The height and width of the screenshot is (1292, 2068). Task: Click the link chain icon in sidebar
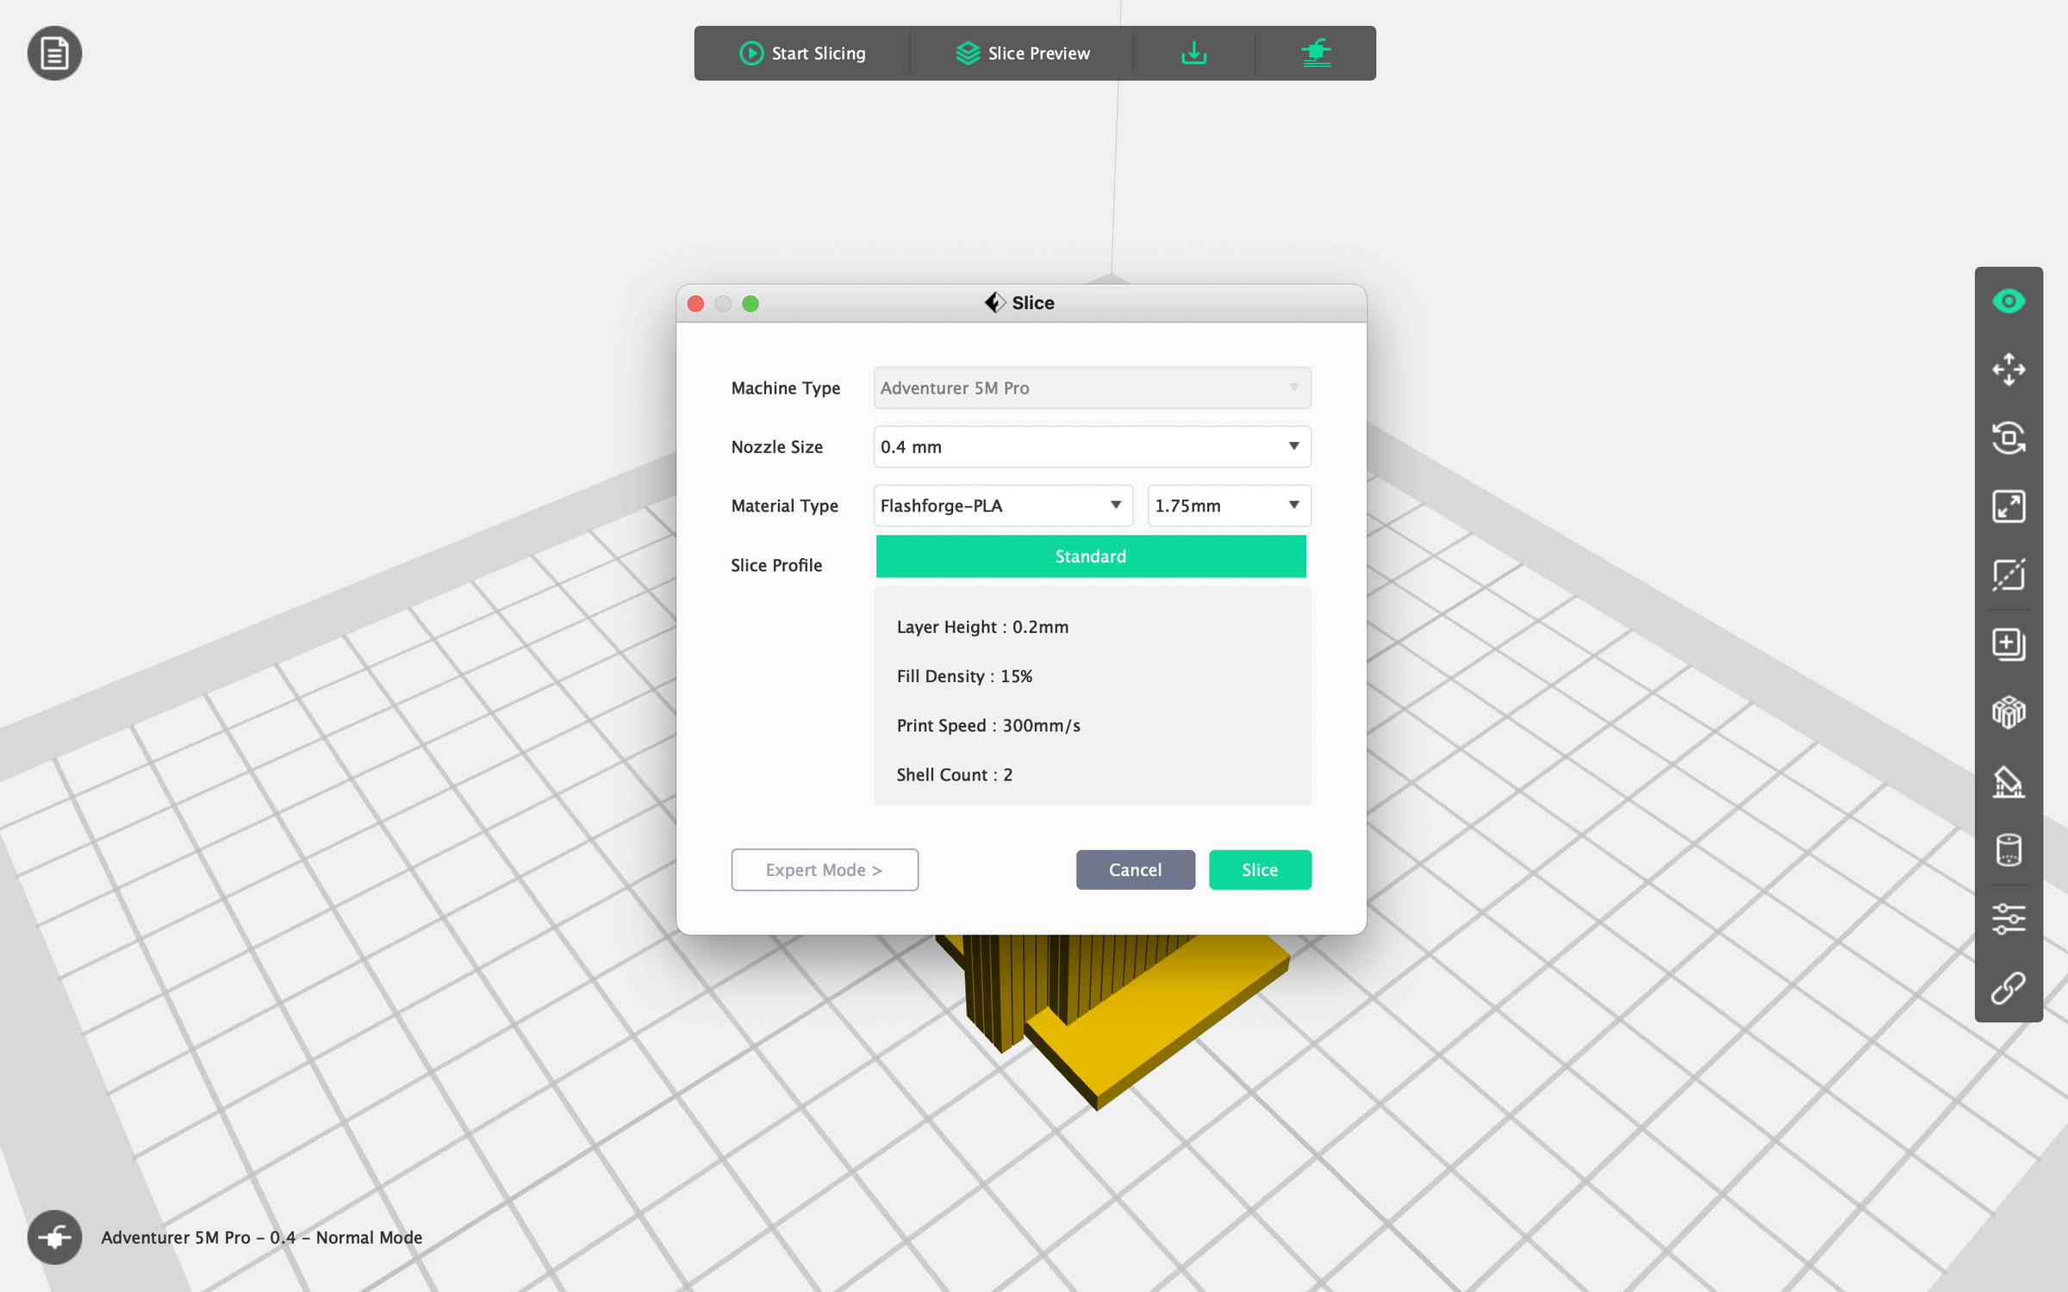[x=2008, y=988]
